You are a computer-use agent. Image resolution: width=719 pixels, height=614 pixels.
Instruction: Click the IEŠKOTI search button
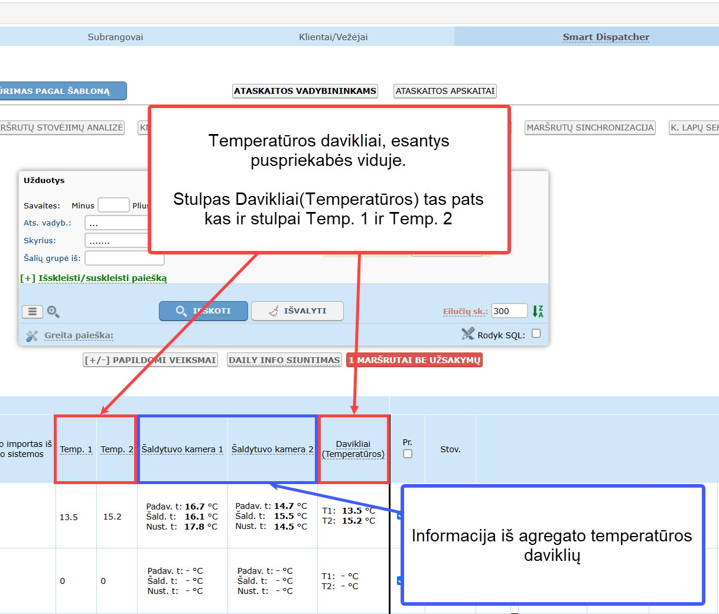tap(203, 311)
